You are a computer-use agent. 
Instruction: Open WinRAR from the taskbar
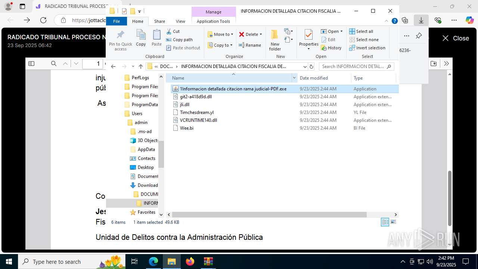point(208,262)
